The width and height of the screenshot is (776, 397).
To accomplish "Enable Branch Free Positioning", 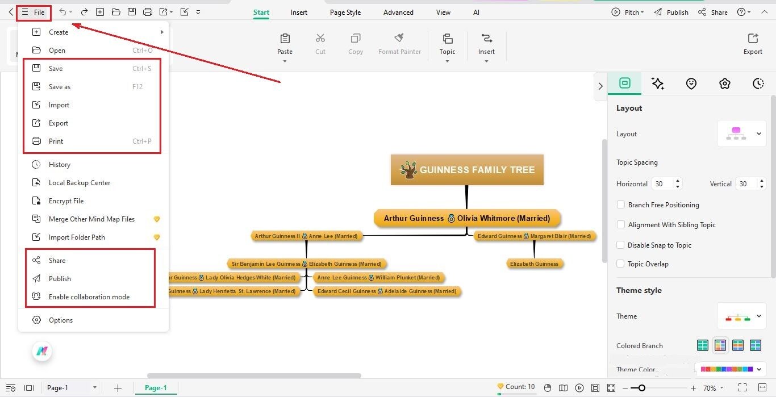I will (621, 204).
